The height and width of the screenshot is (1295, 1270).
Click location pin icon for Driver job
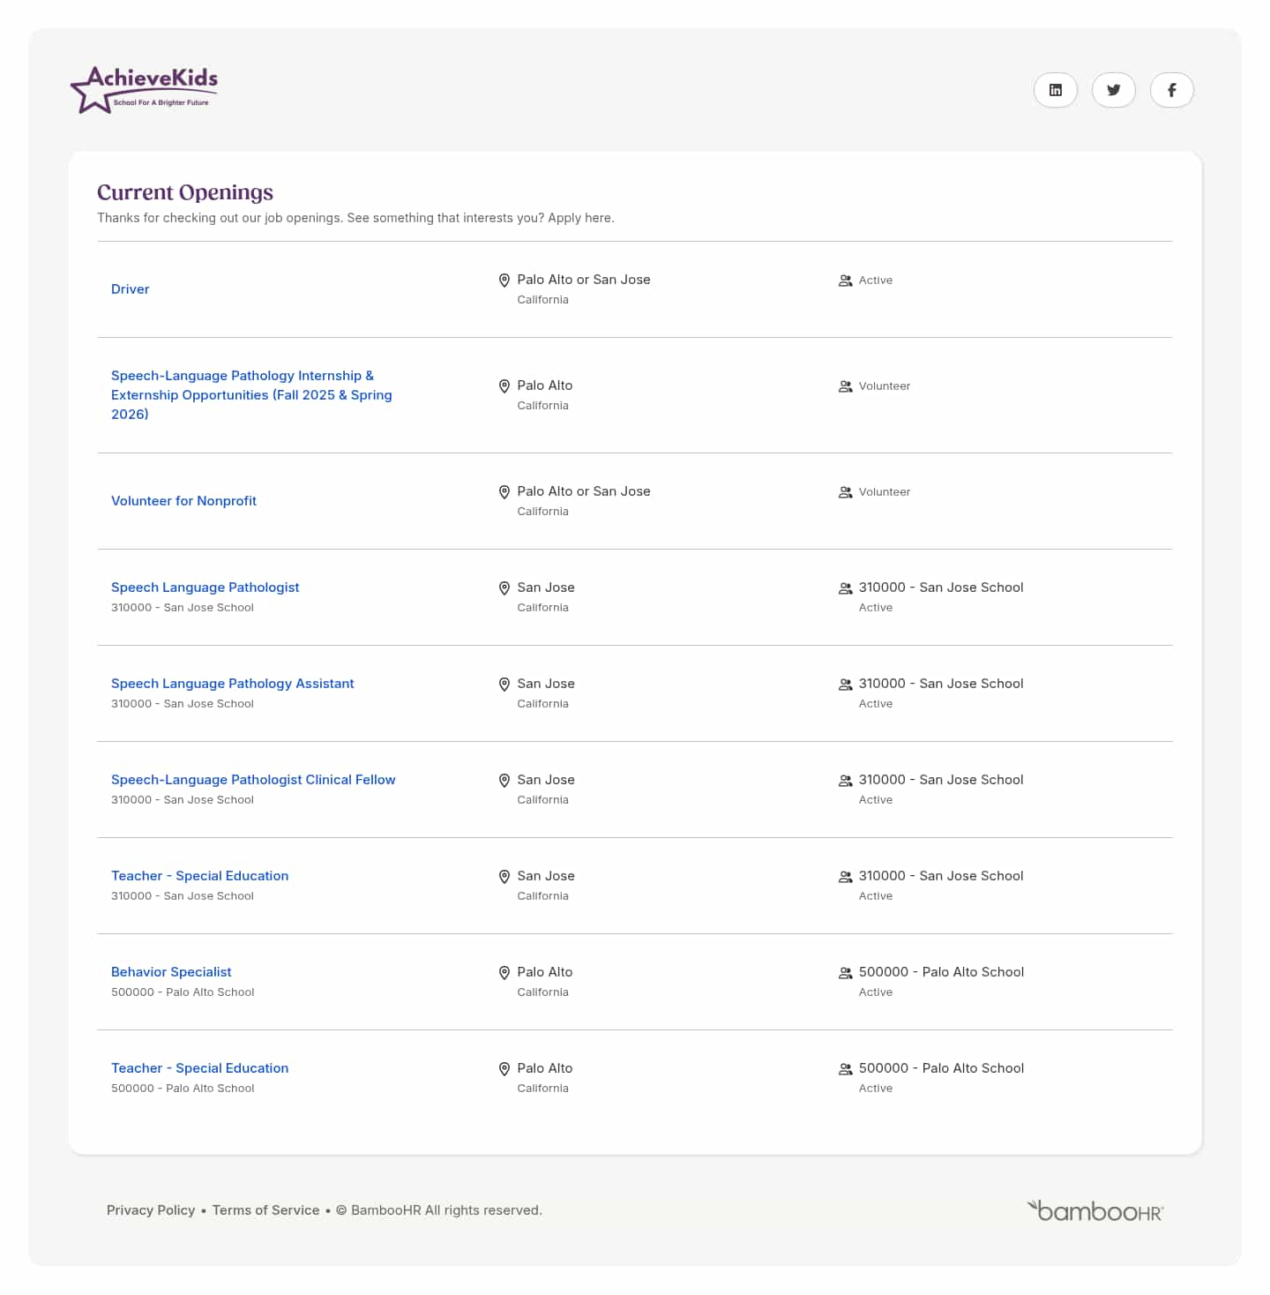504,281
